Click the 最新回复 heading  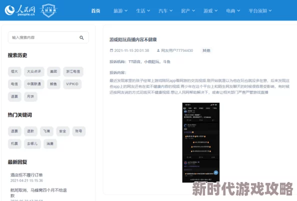point(17,162)
